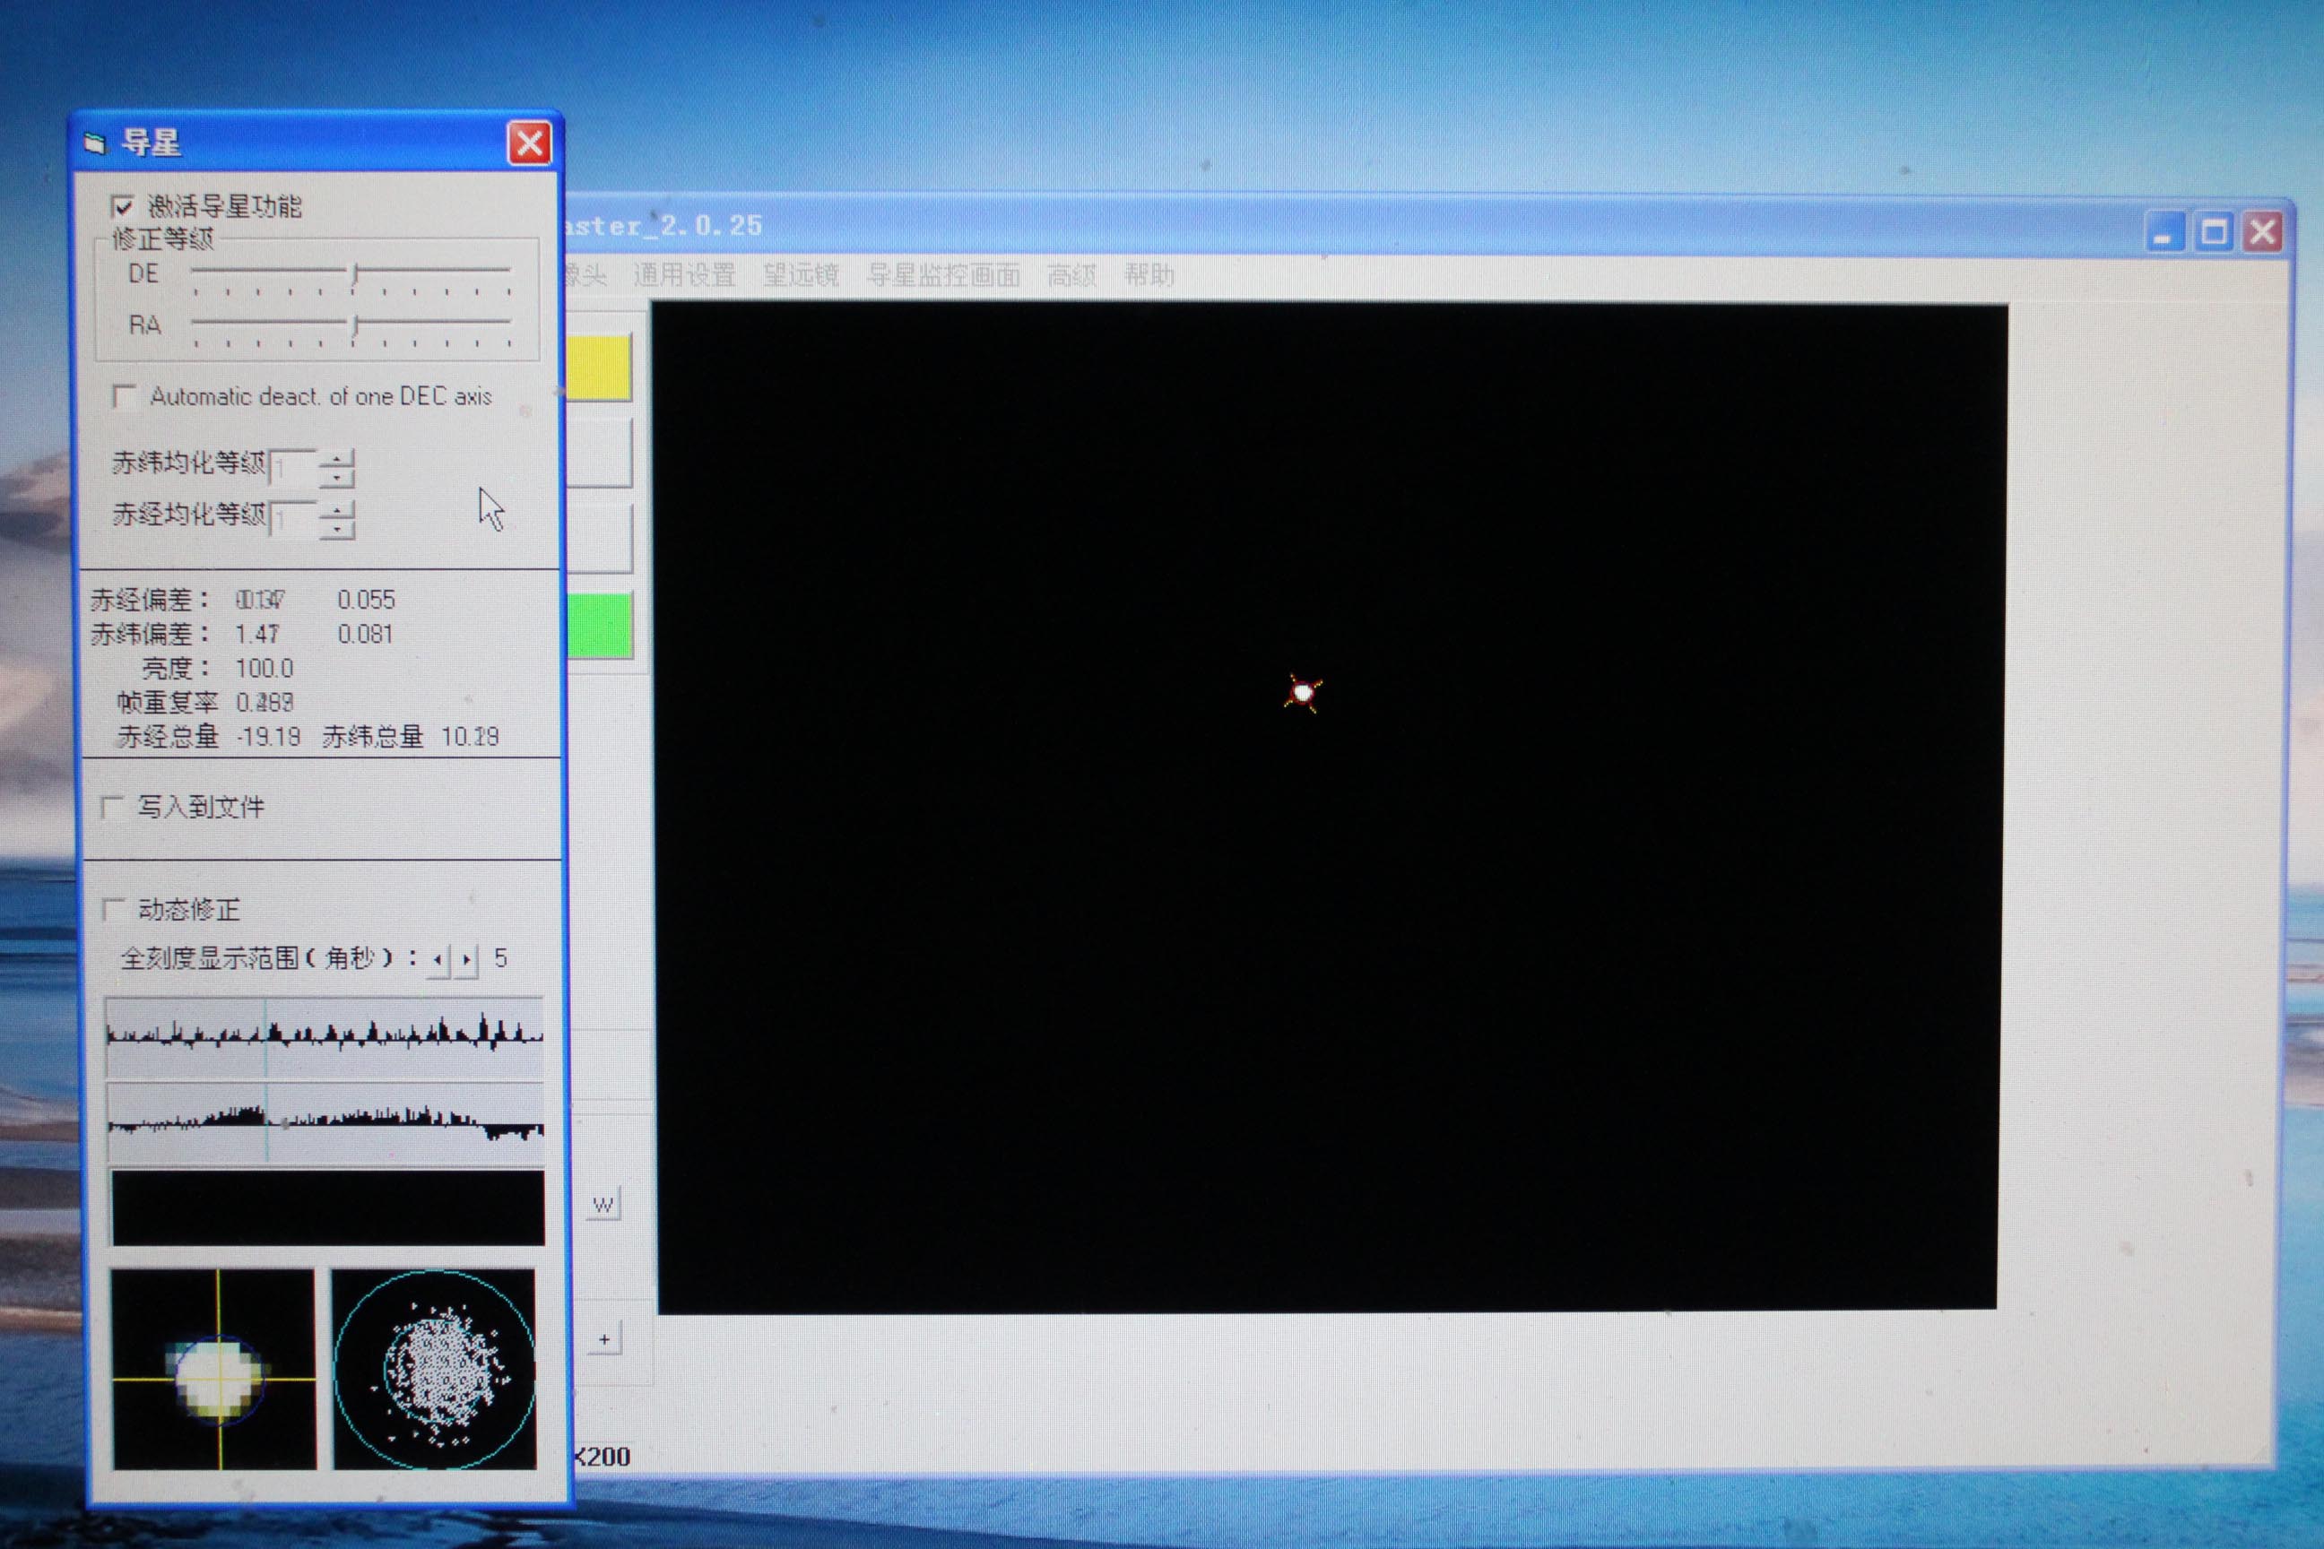Click the blank button directly below the yellow button
The height and width of the screenshot is (1549, 2324).
pyautogui.click(x=599, y=453)
